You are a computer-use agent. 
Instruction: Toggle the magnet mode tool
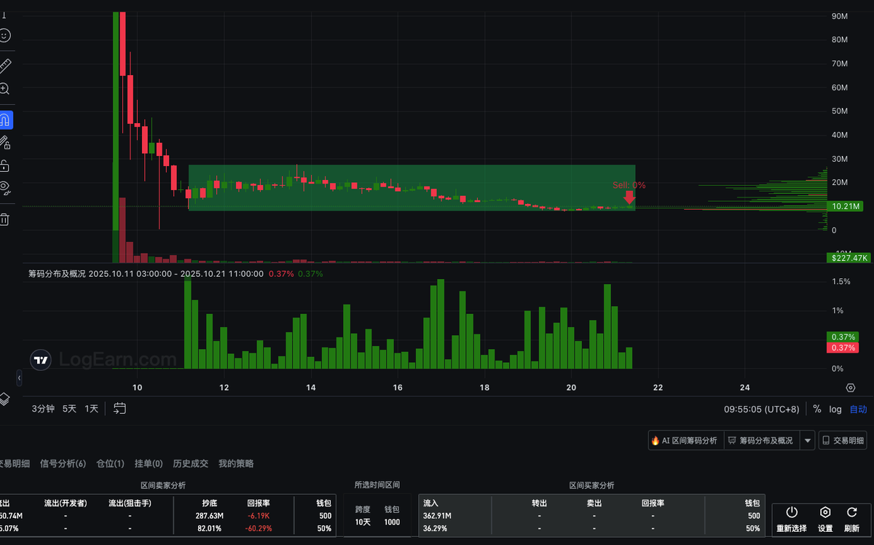(5, 120)
